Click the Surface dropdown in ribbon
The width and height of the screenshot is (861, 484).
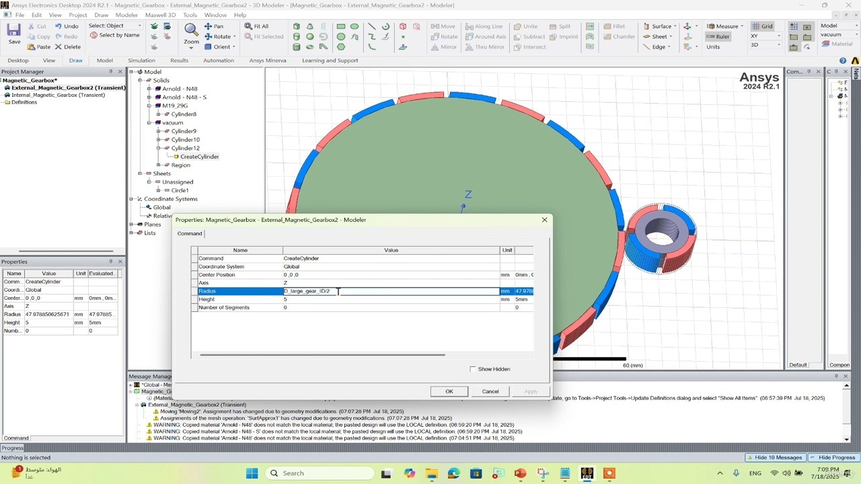(659, 26)
